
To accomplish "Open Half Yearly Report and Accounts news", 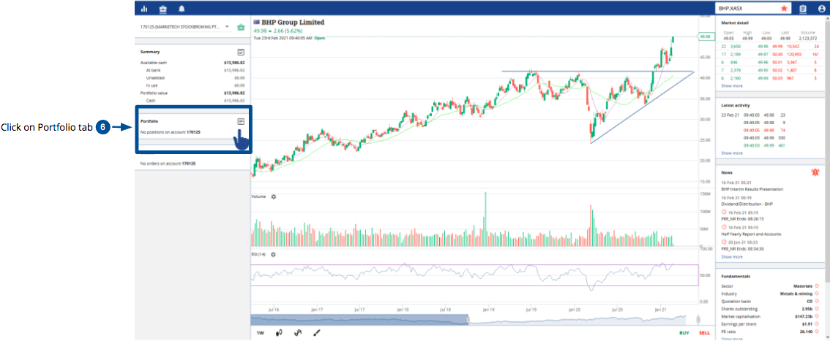I will coord(751,234).
